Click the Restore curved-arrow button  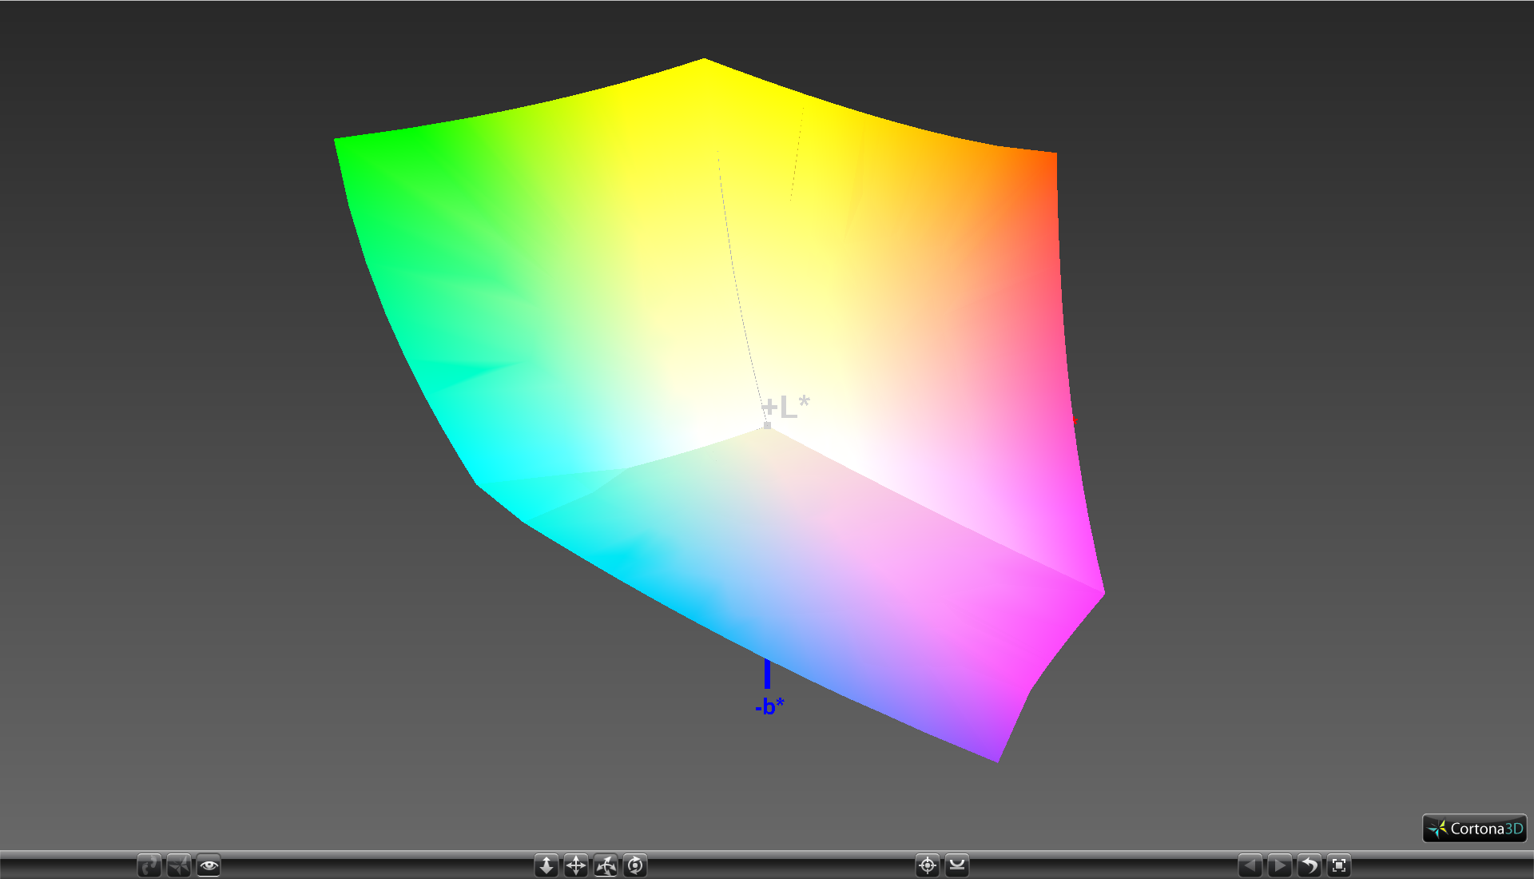[x=1309, y=865]
